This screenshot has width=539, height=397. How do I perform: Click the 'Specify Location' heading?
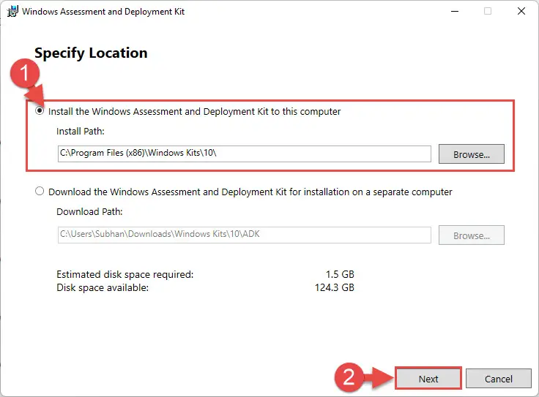[x=91, y=53]
